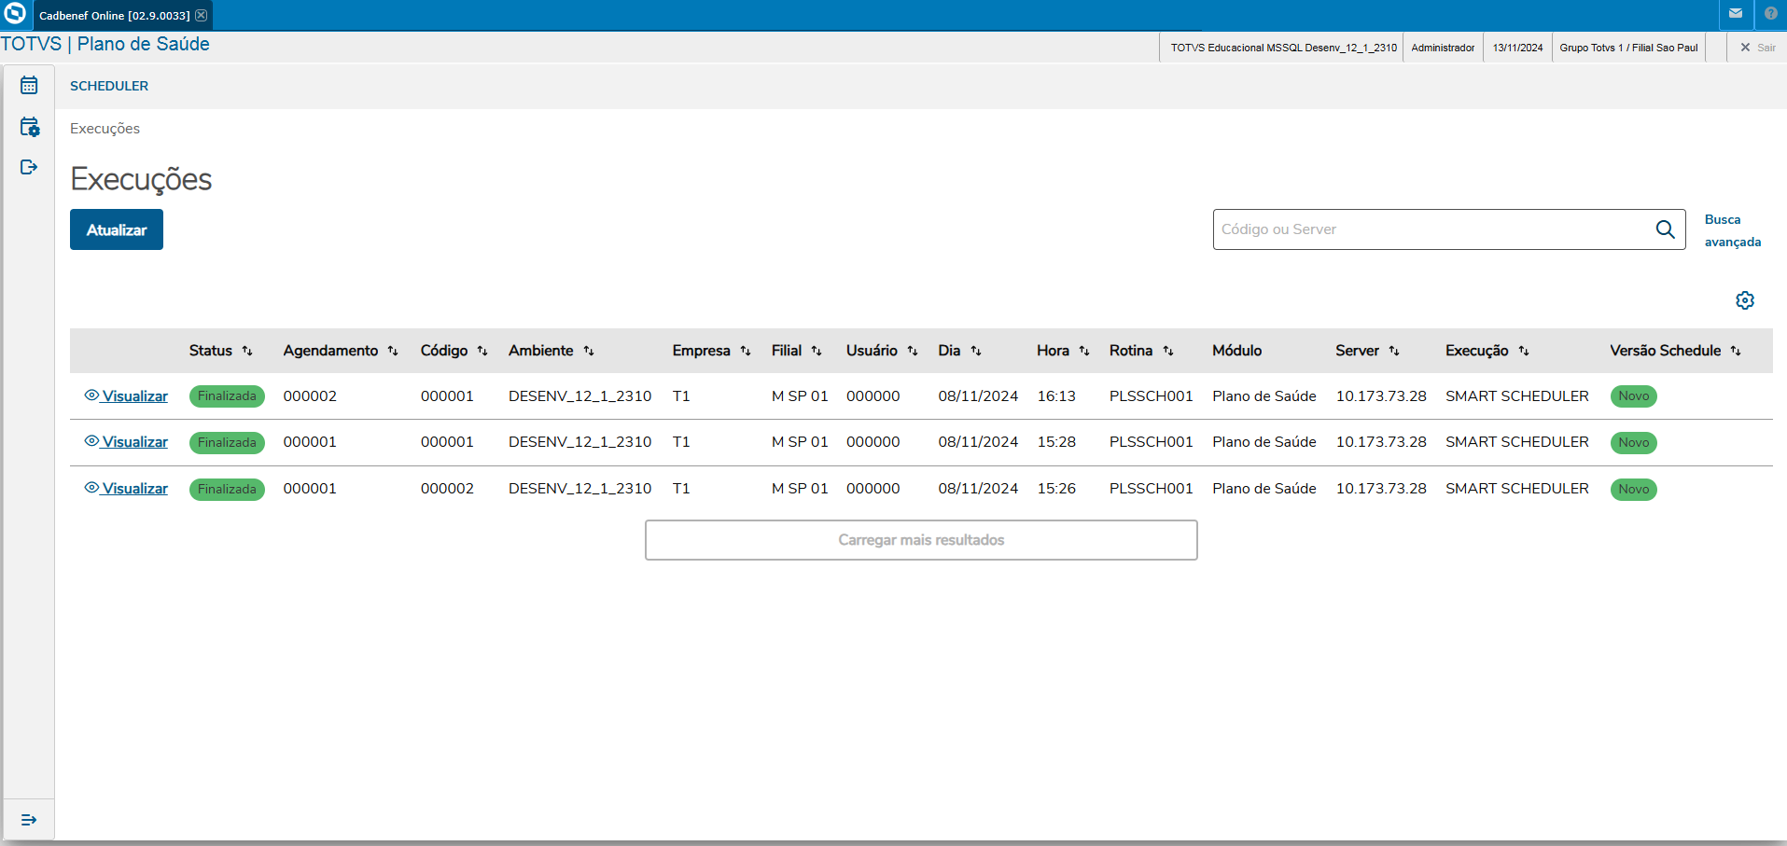1787x846 pixels.
Task: Click TOTVS Educacional MSSQL Desenv_12_1_2310 label
Action: (x=1284, y=48)
